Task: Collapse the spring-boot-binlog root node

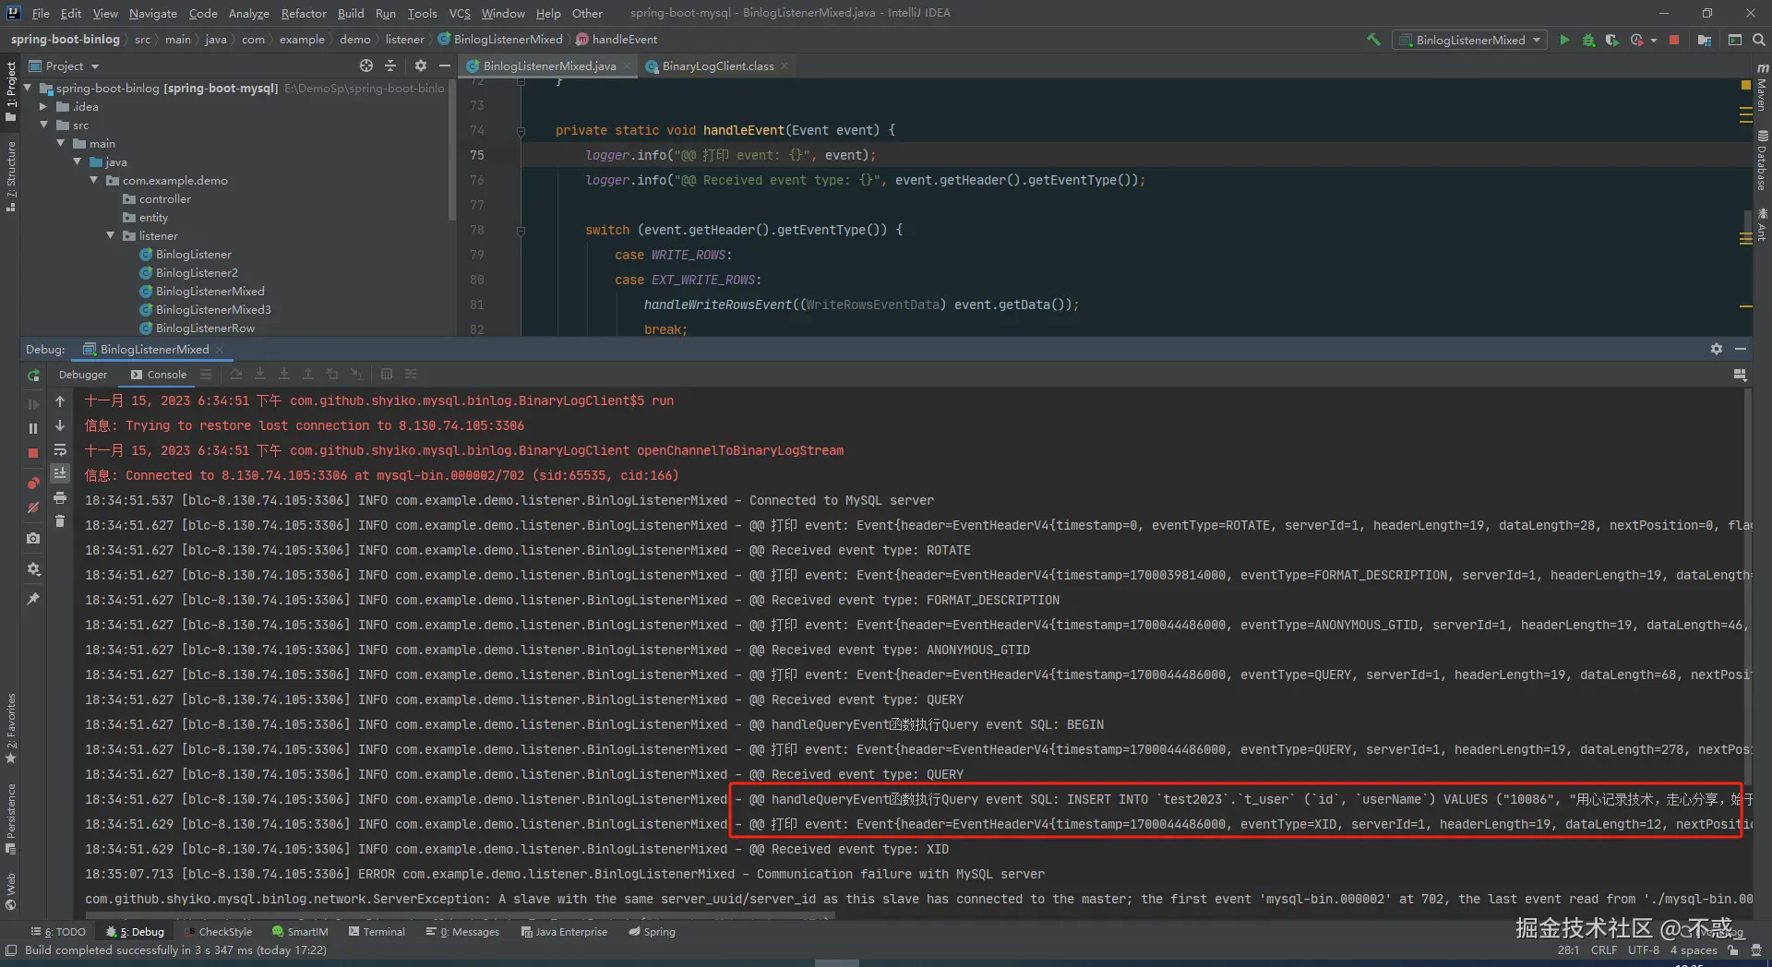Action: click(x=29, y=88)
